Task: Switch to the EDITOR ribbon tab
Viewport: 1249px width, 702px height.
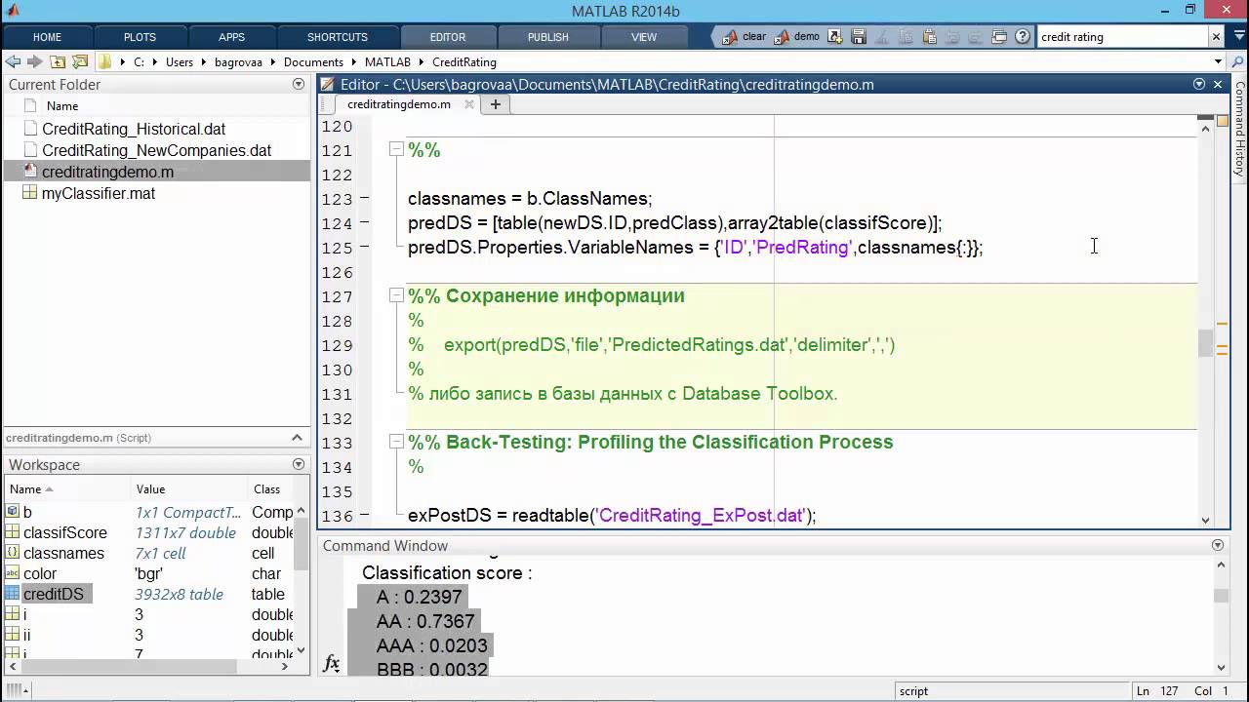Action: [x=448, y=37]
